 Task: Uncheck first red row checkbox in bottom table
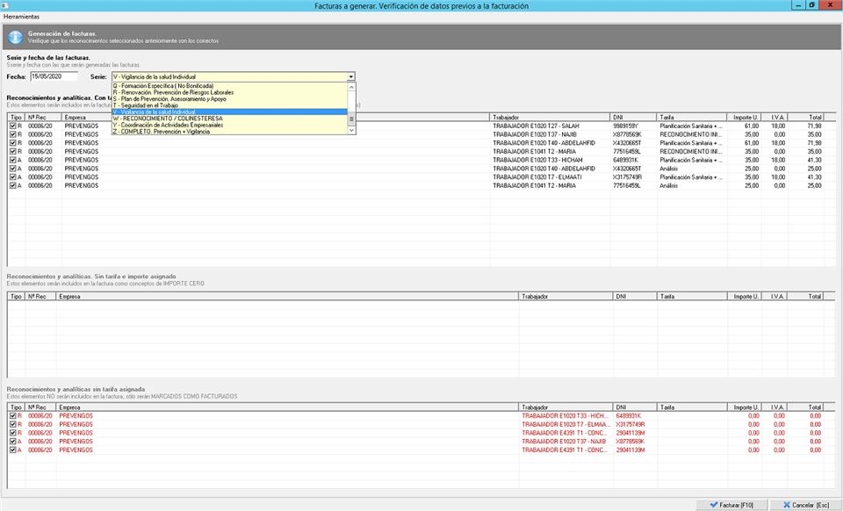[12, 415]
